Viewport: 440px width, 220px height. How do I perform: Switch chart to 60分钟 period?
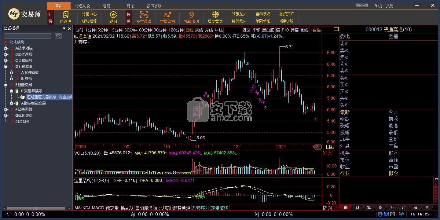tap(145, 30)
